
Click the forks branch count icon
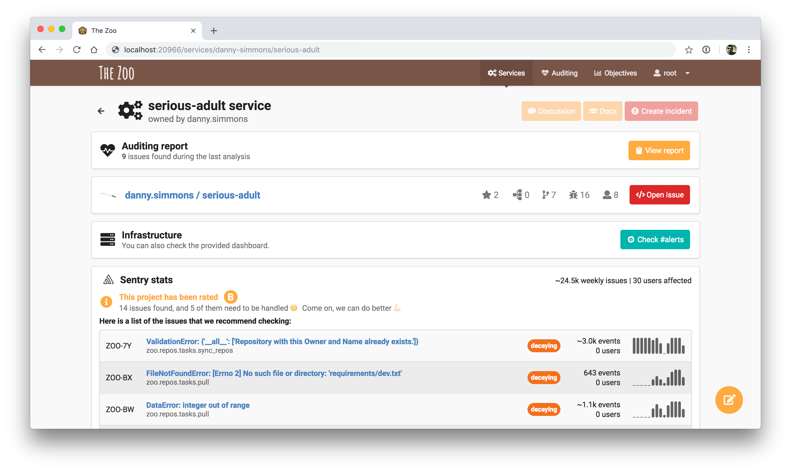click(x=545, y=195)
